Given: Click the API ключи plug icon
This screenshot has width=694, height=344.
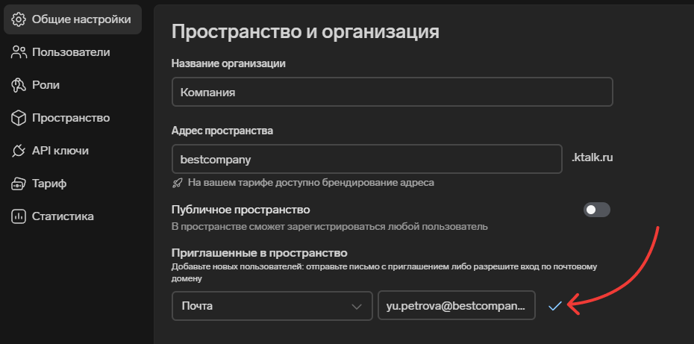Looking at the screenshot, I should (x=19, y=151).
